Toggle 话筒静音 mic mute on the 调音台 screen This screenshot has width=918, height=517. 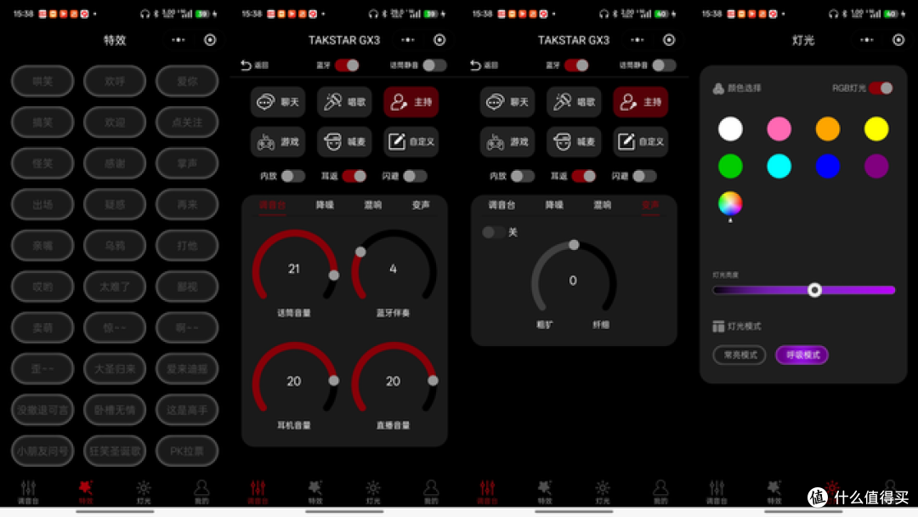tap(434, 65)
